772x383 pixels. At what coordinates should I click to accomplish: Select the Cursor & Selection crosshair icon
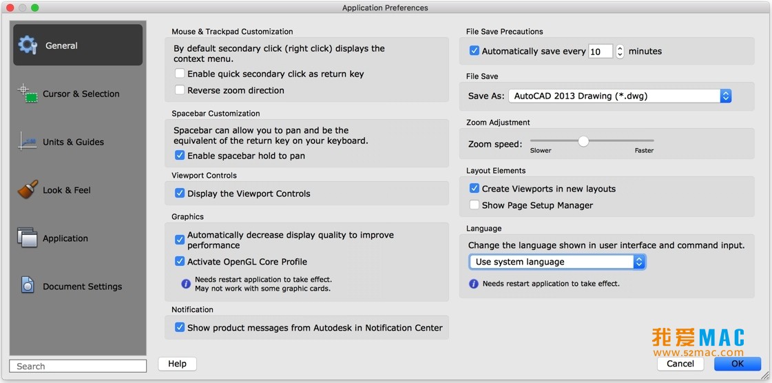[28, 94]
